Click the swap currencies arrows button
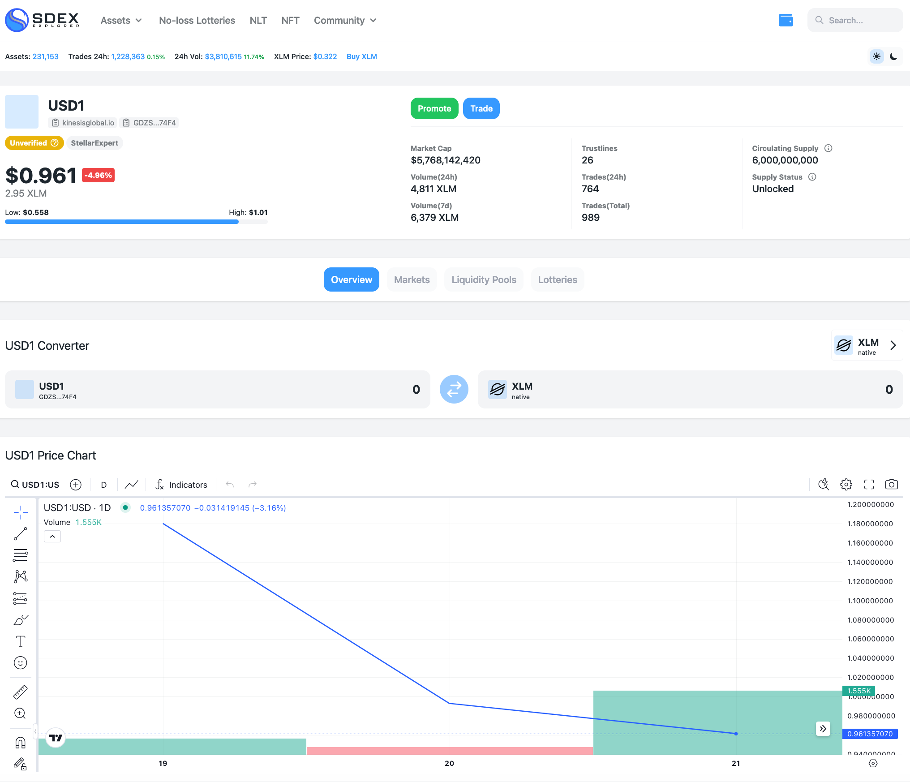Screen dimensions: 910x782 pyautogui.click(x=454, y=389)
